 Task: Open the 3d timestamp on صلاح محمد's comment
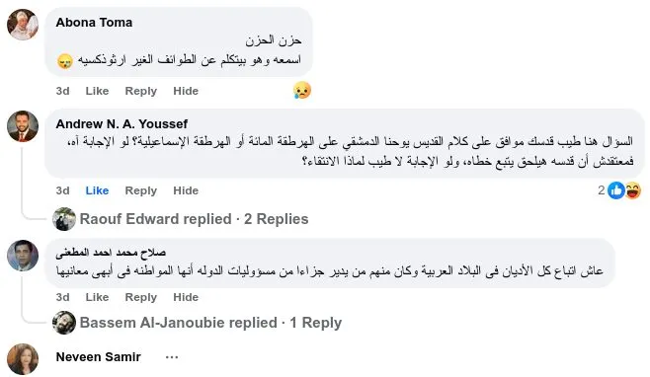[x=62, y=297]
